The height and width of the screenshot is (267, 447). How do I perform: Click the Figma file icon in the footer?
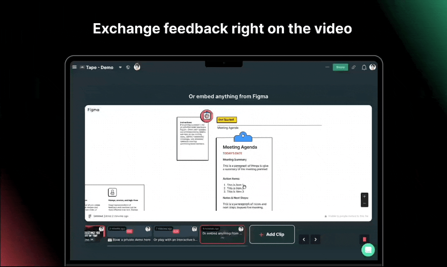point(90,216)
